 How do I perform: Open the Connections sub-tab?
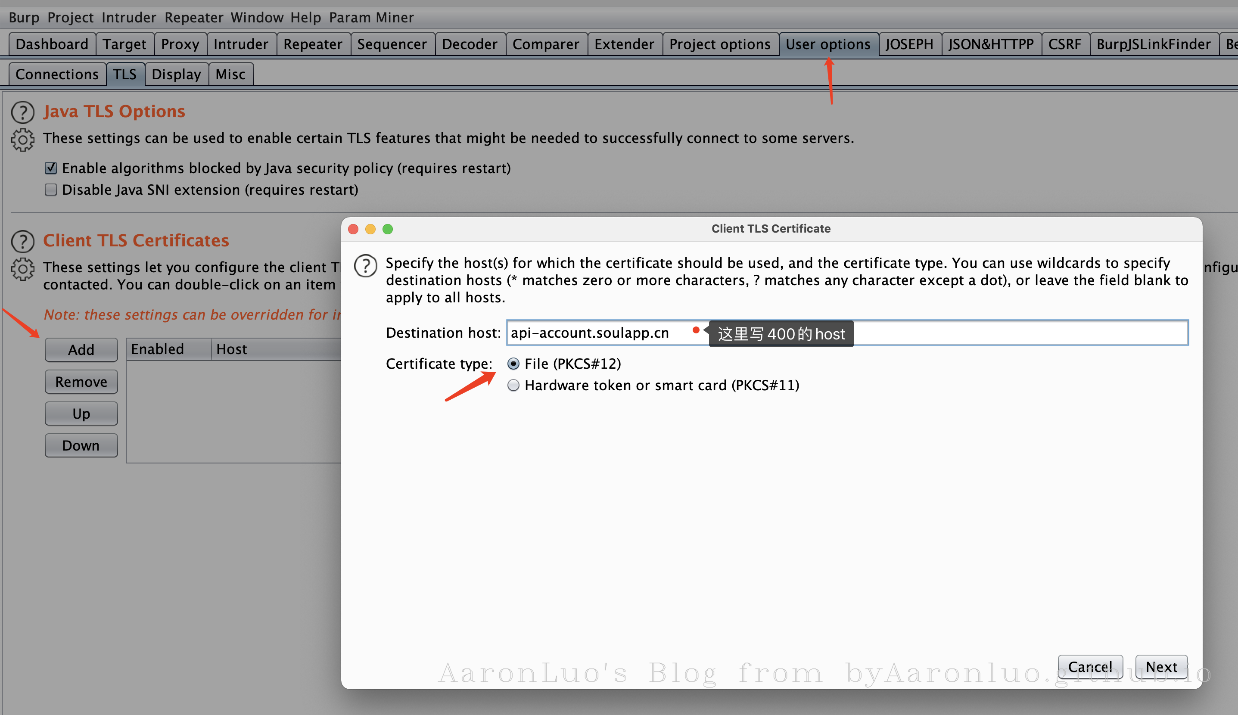click(x=57, y=74)
